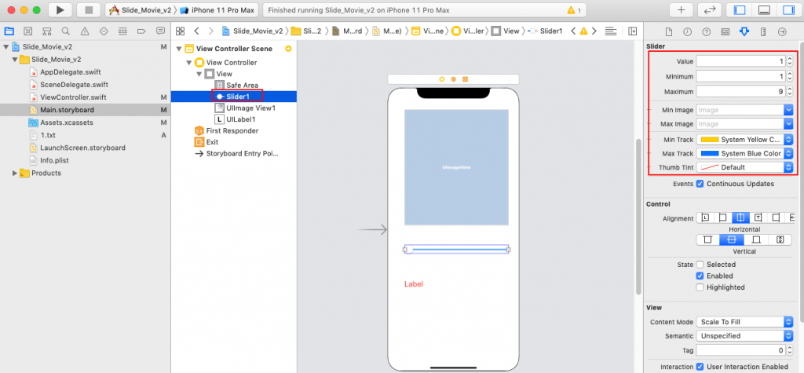This screenshot has width=804, height=373.
Task: Click the Maximum value field
Action: point(740,92)
